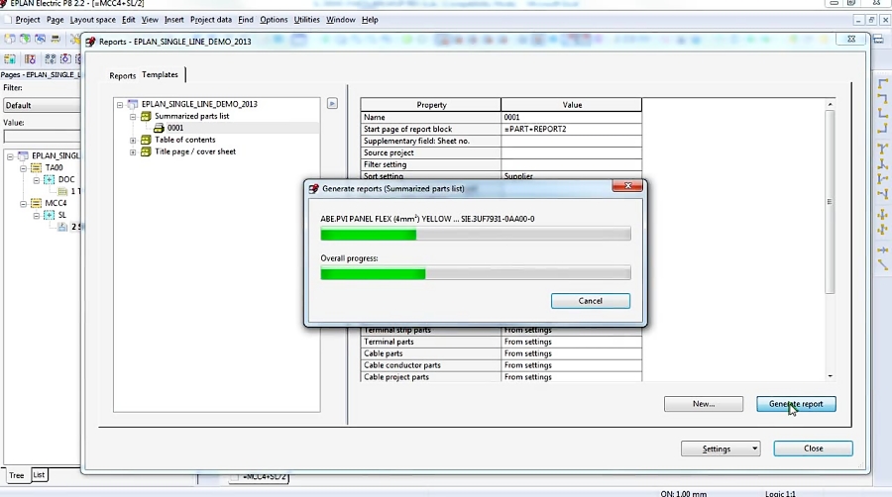Collapse the Summarized parts list node
Image resolution: width=892 pixels, height=497 pixels.
point(133,116)
